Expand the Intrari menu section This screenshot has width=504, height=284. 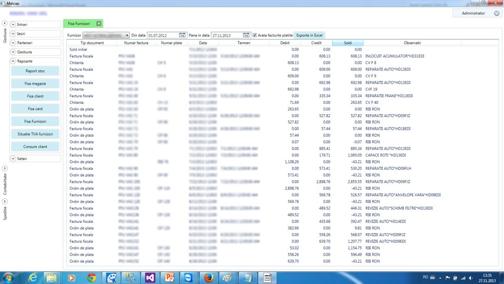tap(13, 24)
